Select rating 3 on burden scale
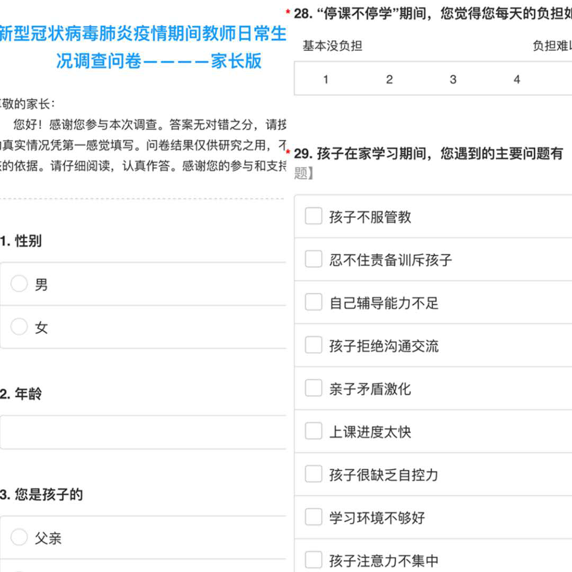This screenshot has height=572, width=572. [x=453, y=79]
